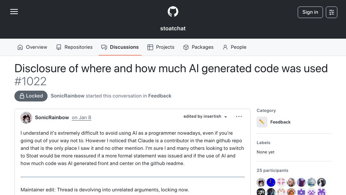Open the People tab

click(x=234, y=47)
